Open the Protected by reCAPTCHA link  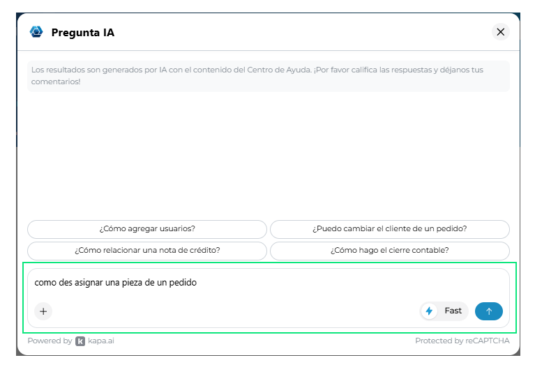pyautogui.click(x=462, y=341)
